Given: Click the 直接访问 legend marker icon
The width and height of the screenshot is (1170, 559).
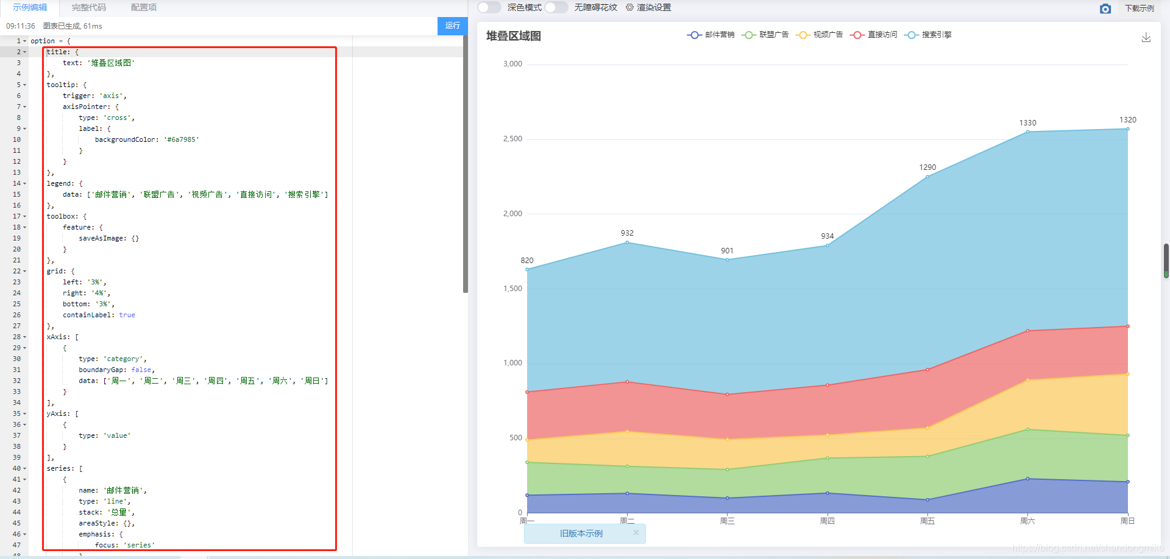Looking at the screenshot, I should pos(857,35).
